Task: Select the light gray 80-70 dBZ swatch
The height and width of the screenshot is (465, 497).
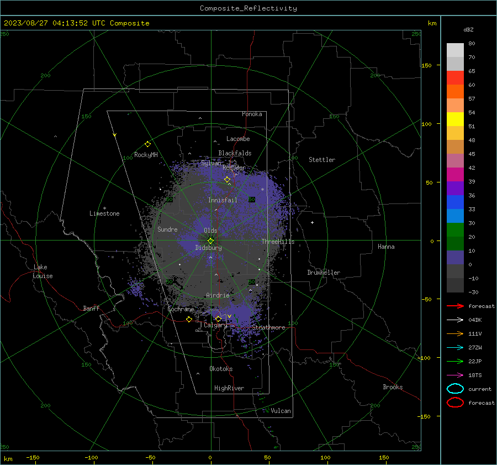Action: 455,50
